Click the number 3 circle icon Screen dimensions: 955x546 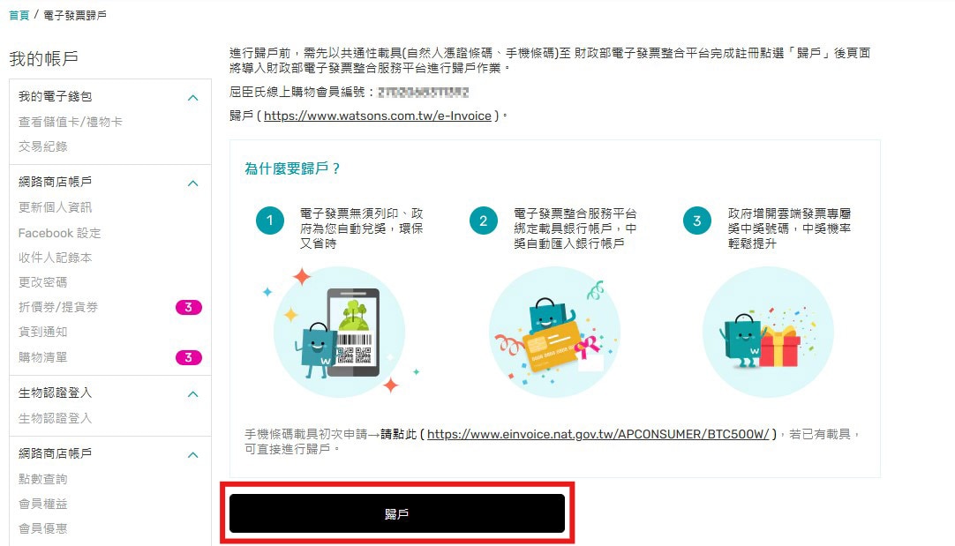point(697,221)
